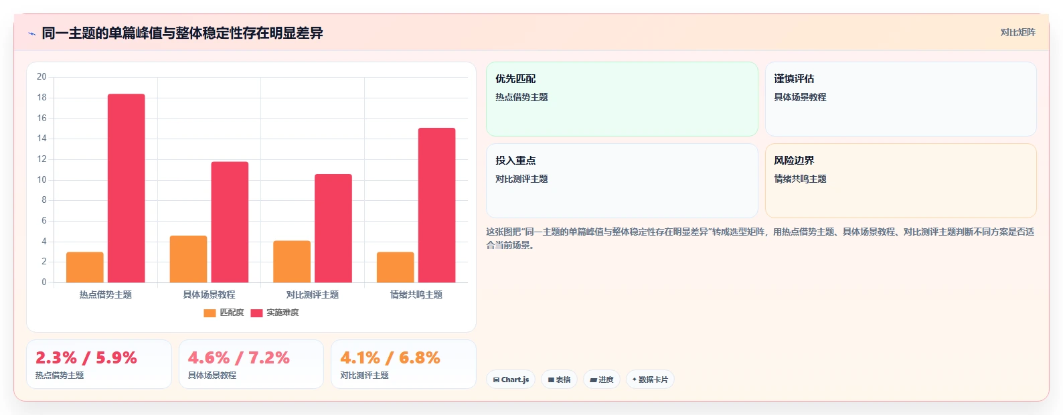This screenshot has width=1063, height=415.
Task: Click the x-axis label 热点借势主题
Action: 106,295
